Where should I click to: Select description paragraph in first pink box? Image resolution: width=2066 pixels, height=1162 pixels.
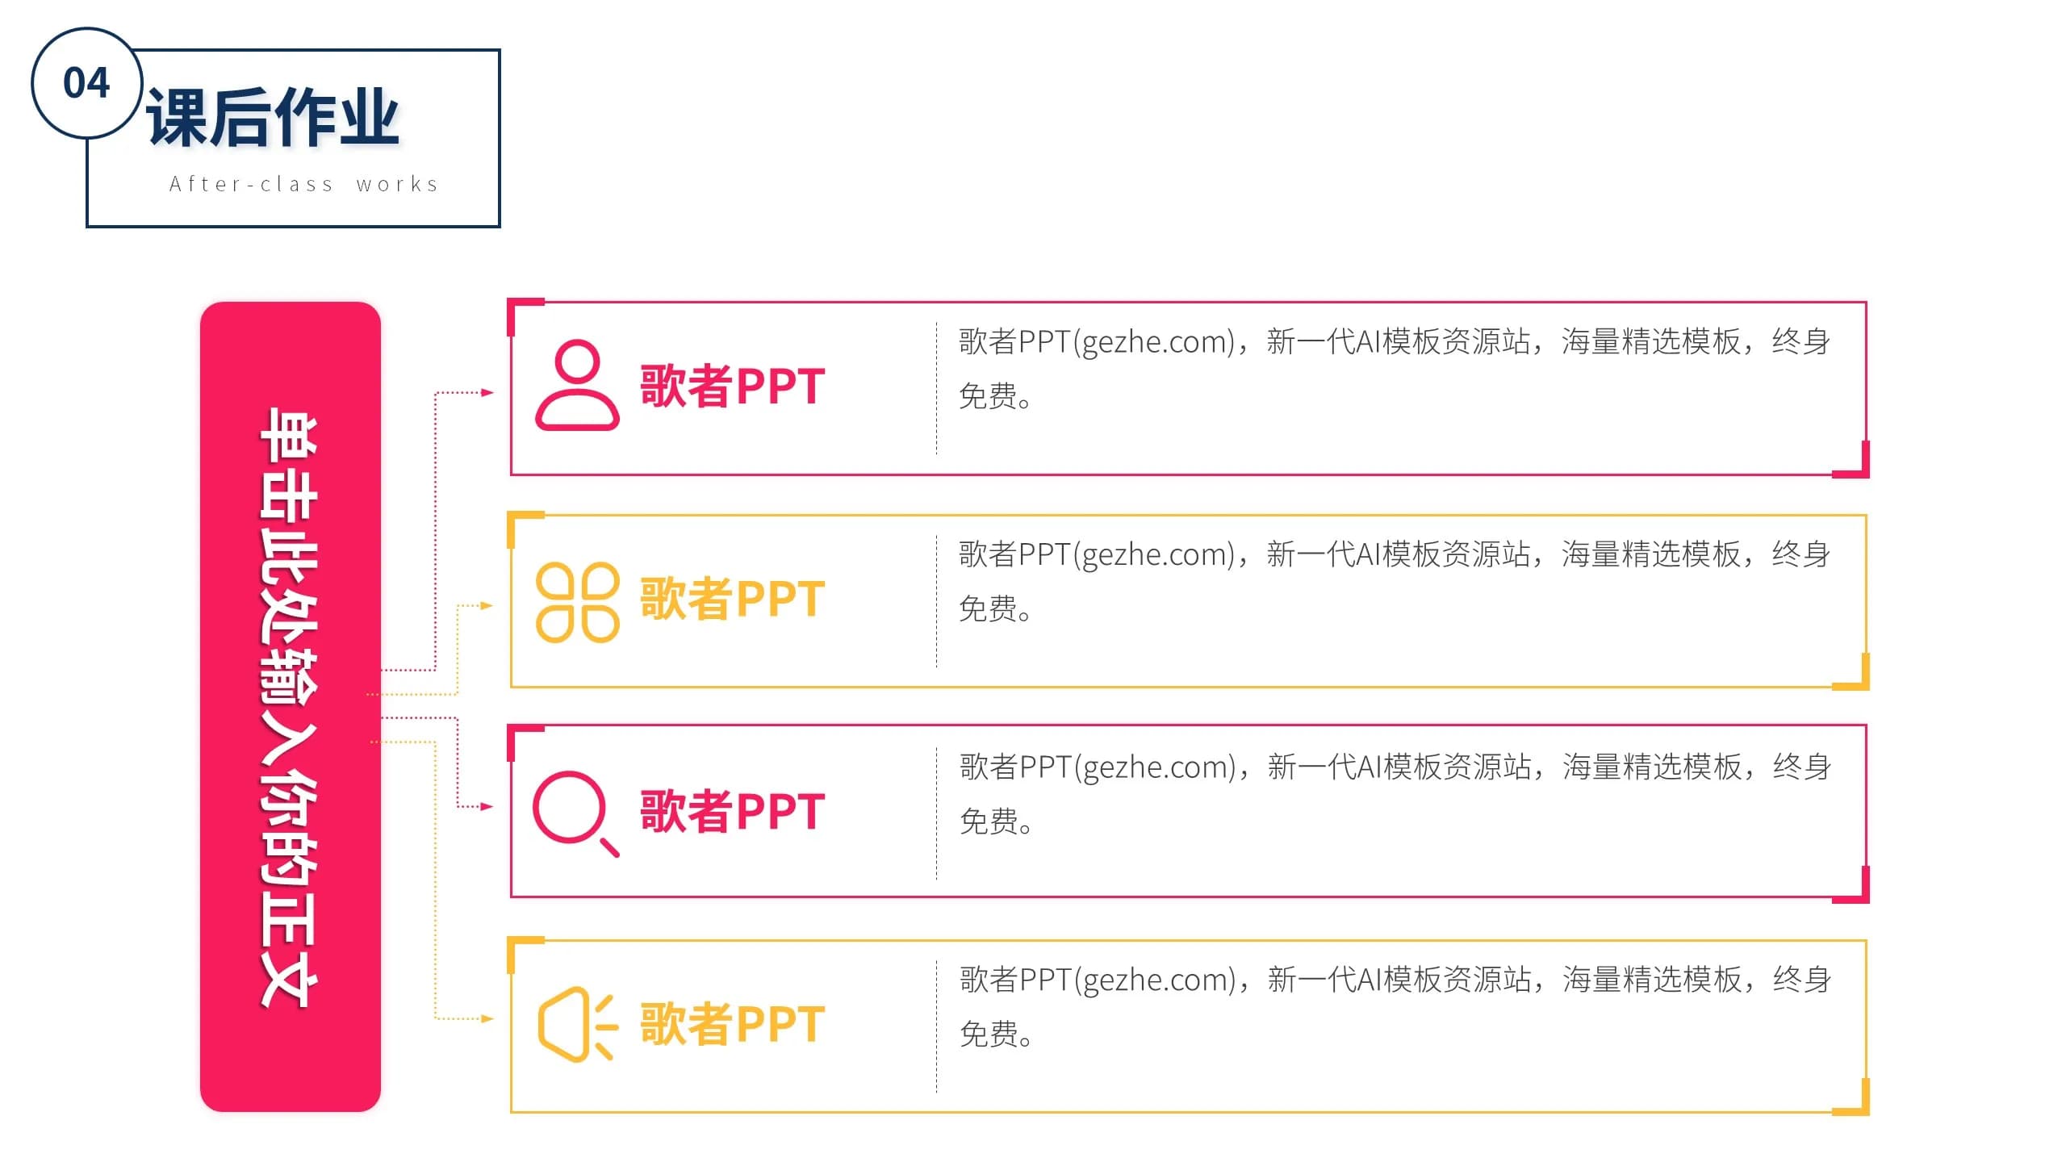1395,369
